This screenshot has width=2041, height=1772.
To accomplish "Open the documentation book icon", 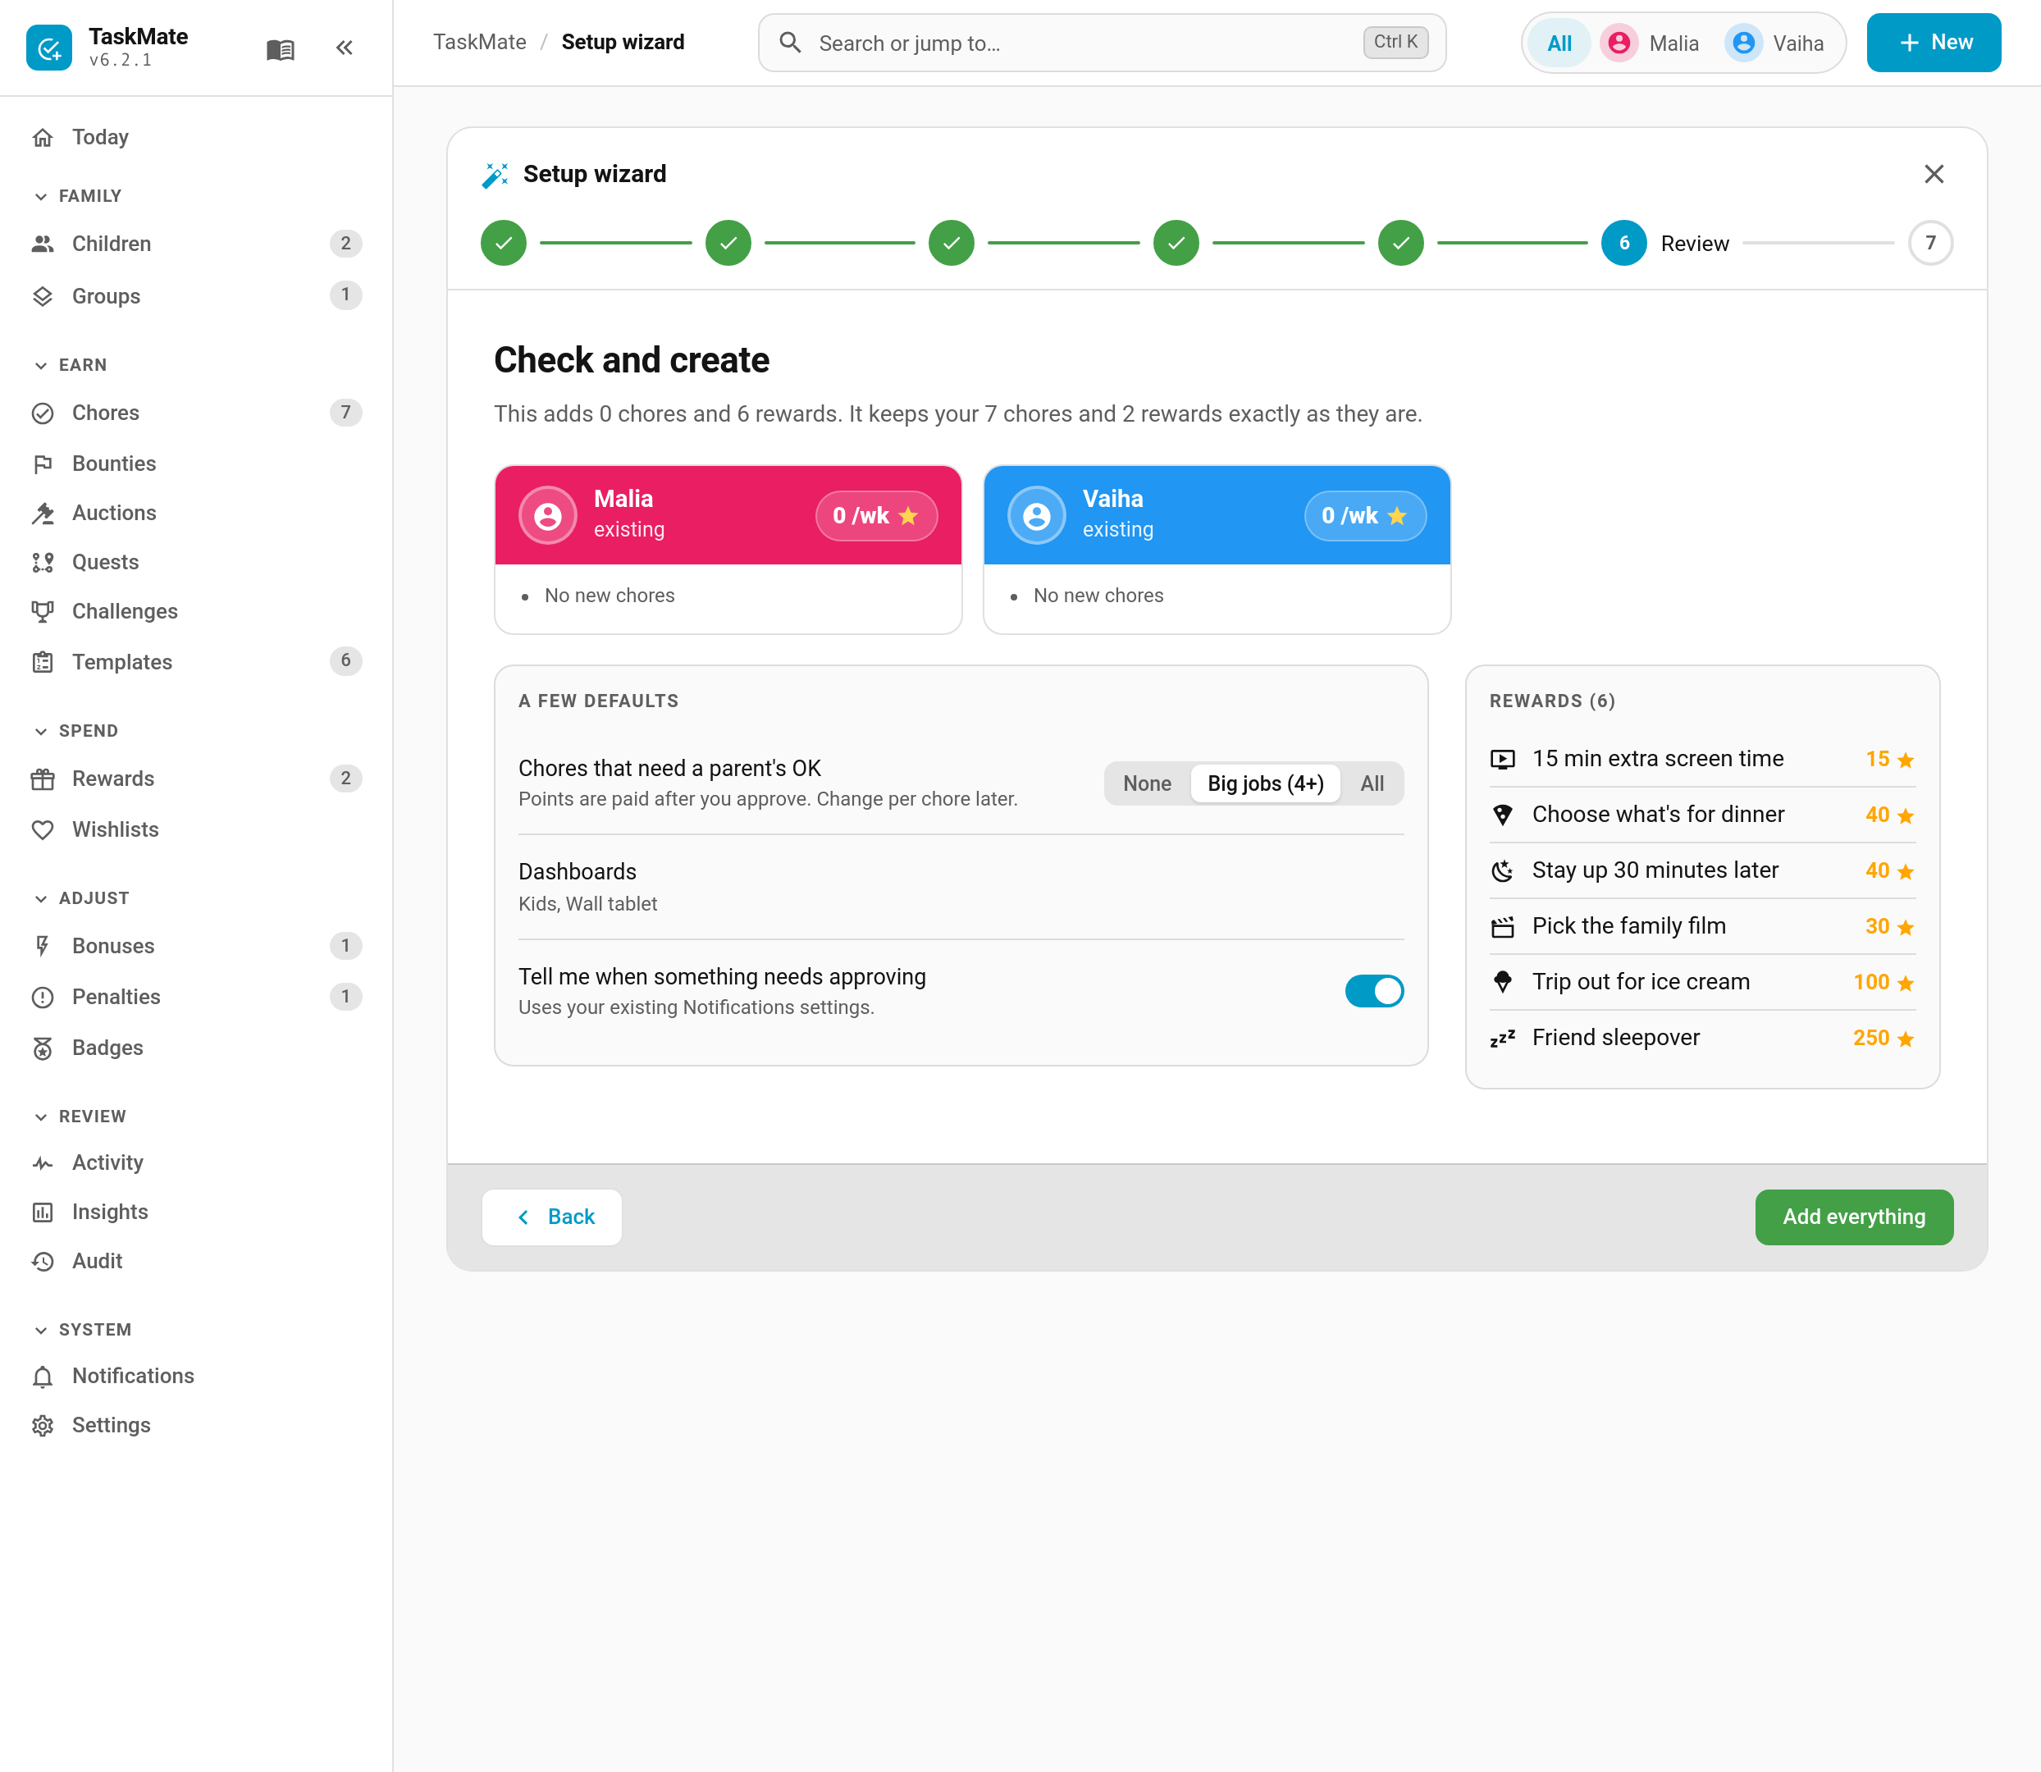I will tap(280, 48).
